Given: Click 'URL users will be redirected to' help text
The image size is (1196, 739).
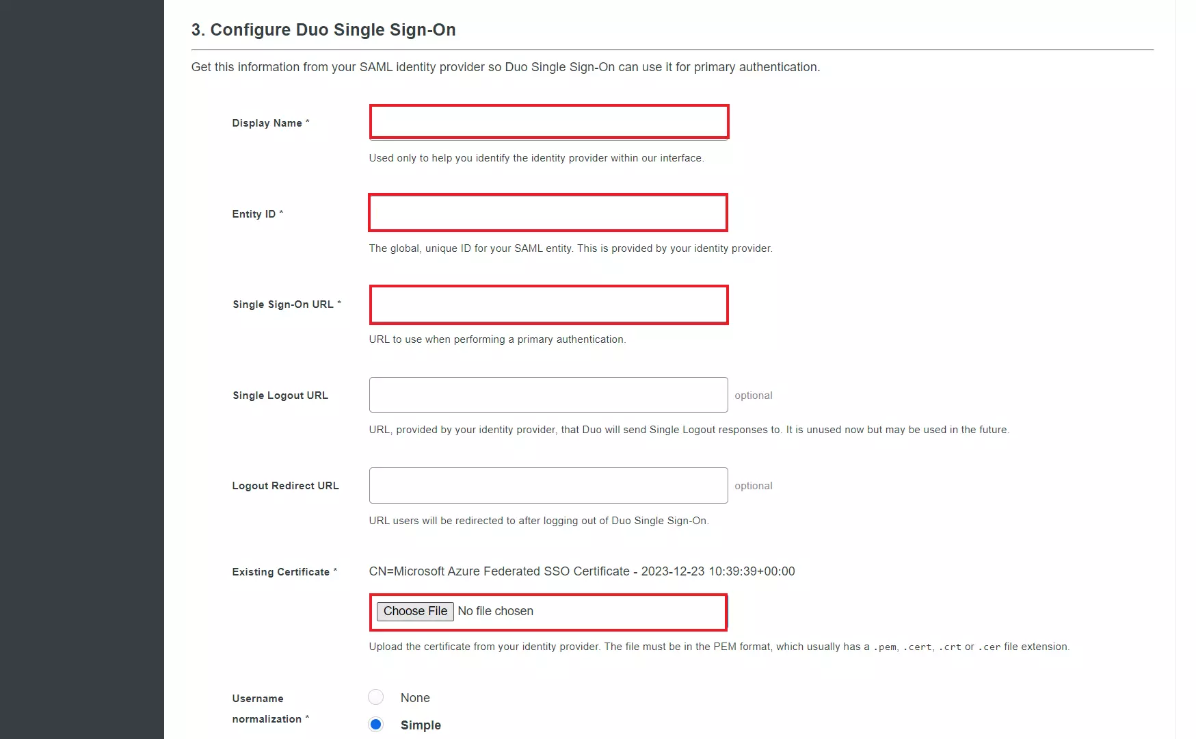Looking at the screenshot, I should click(539, 521).
